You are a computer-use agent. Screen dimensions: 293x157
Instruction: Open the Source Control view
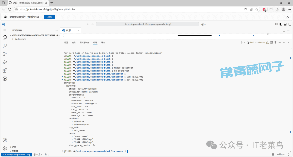pos(5,54)
